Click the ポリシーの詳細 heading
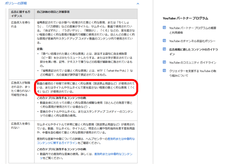The width and height of the screenshot is (227, 164). (x=16, y=3)
